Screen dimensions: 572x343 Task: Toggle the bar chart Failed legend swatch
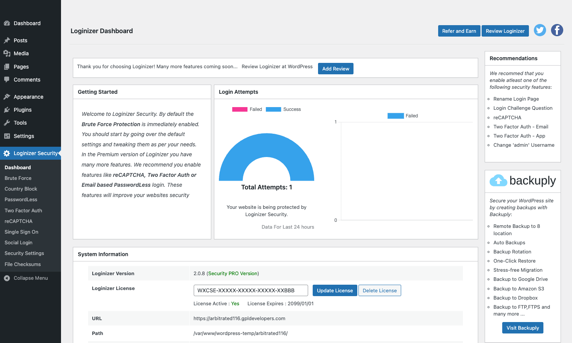395,116
